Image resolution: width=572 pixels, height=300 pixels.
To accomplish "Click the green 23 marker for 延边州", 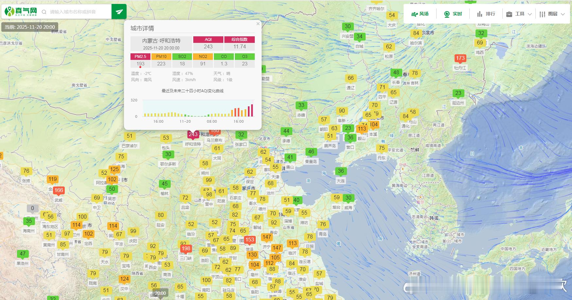I will pyautogui.click(x=458, y=94).
